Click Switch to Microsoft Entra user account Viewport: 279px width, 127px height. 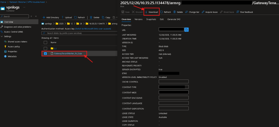click(93, 28)
